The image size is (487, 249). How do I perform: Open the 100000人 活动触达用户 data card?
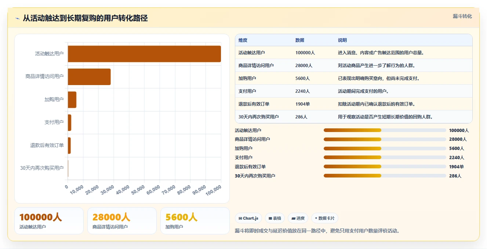pos(49,221)
